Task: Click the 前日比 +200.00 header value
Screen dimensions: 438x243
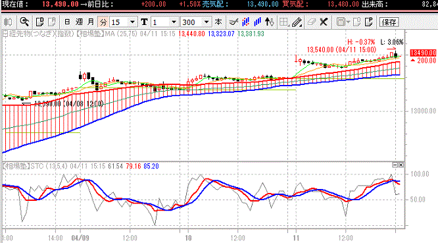Action: tap(153, 4)
